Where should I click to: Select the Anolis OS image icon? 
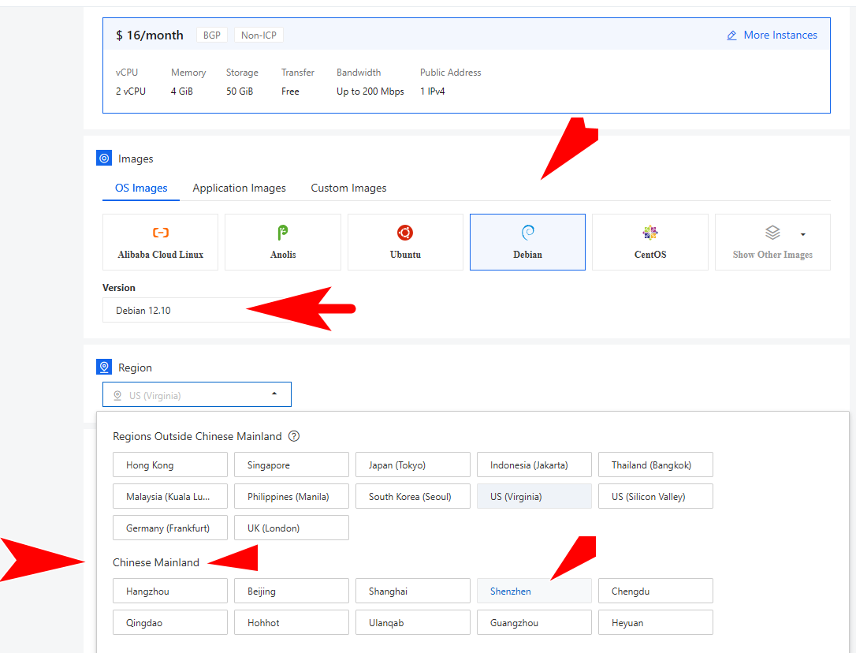[283, 233]
